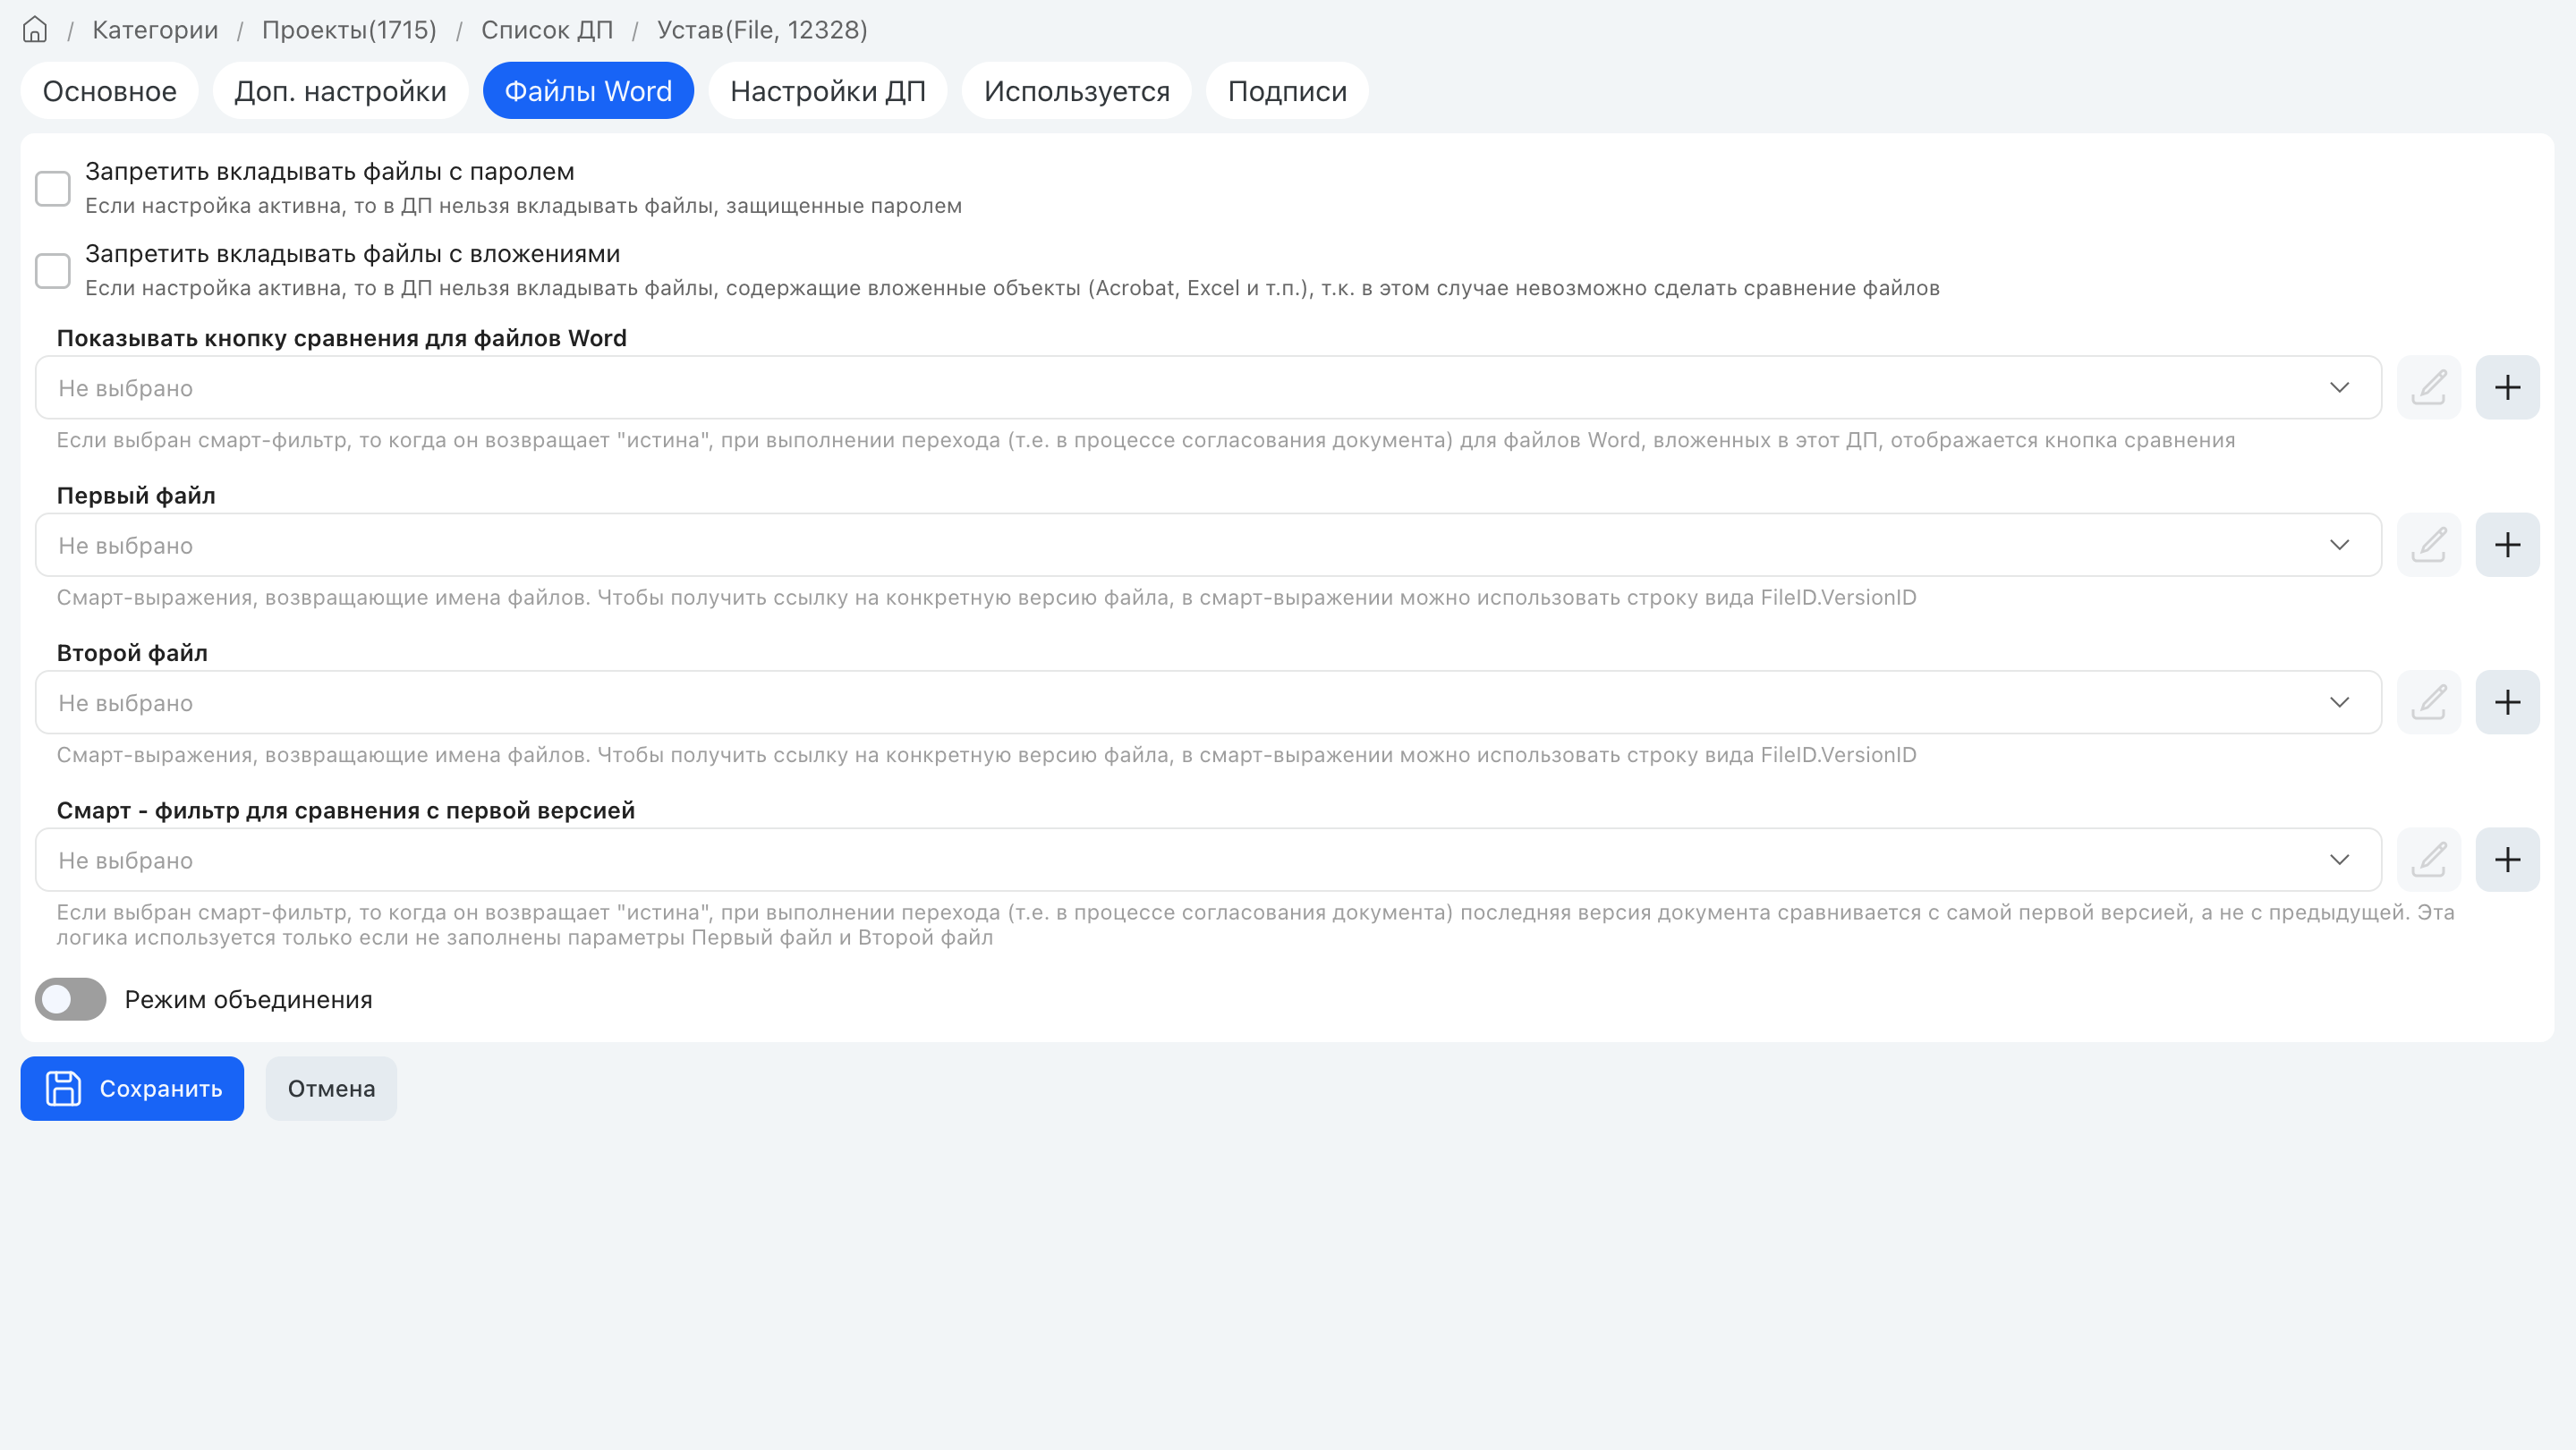The image size is (2576, 1450).
Task: Click edit pencil for Word comparison button filter
Action: pos(2428,388)
